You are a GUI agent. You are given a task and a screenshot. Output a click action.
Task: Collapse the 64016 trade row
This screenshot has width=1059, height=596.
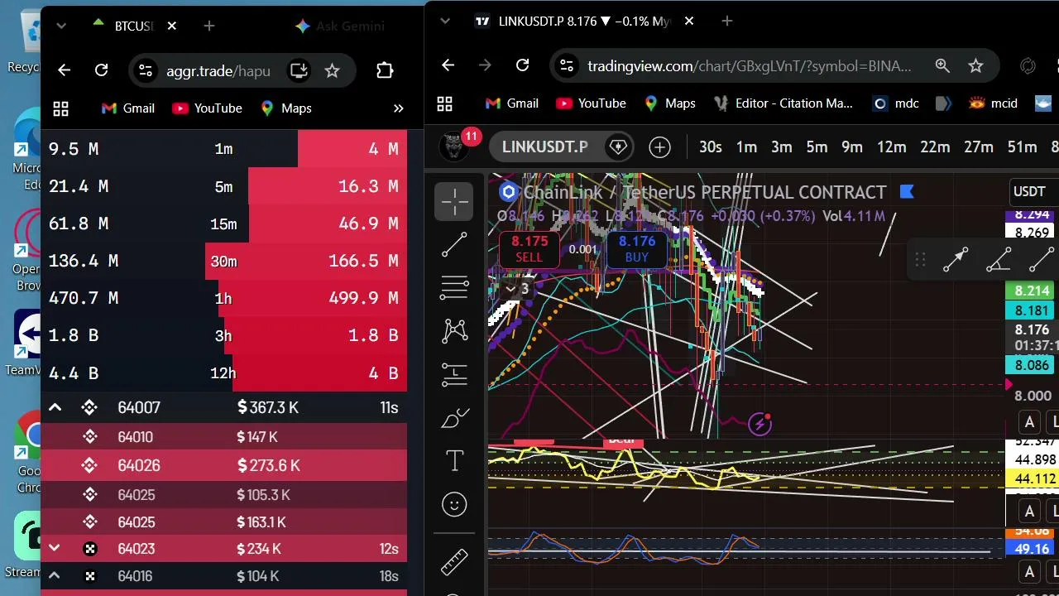pyautogui.click(x=55, y=576)
